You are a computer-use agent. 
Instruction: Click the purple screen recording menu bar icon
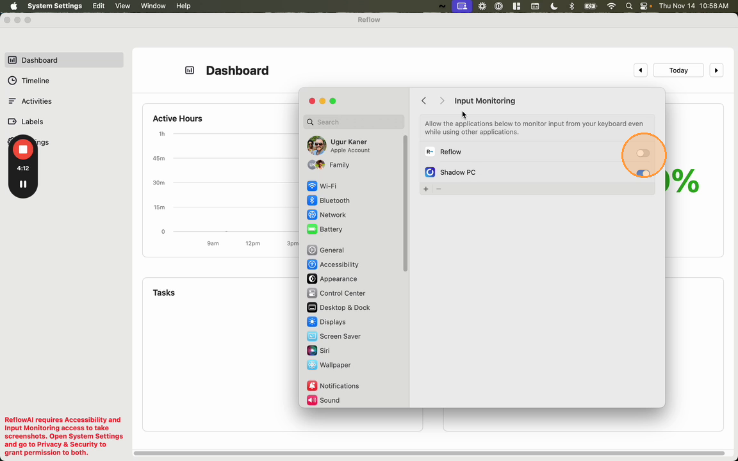tap(462, 6)
